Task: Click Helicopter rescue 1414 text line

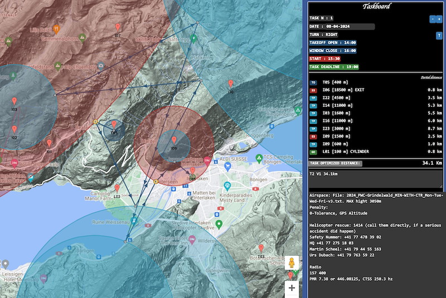Action: click(375, 225)
